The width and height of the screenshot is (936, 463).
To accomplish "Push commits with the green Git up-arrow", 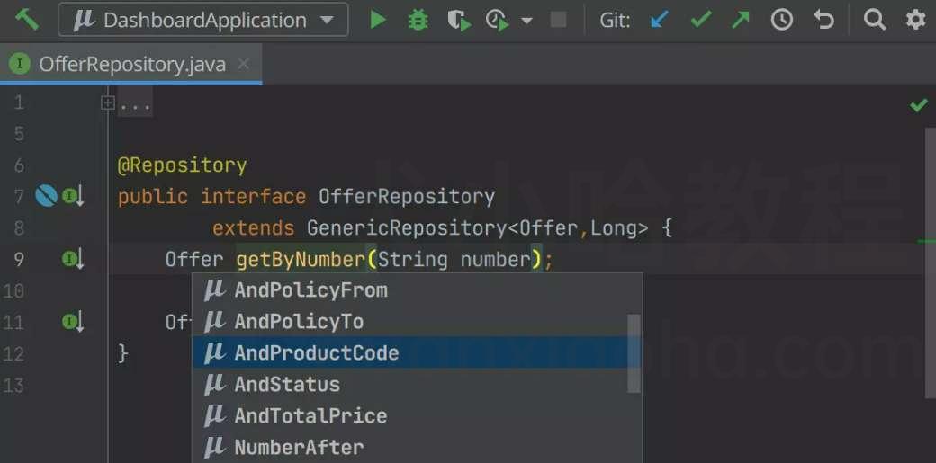I will [740, 20].
